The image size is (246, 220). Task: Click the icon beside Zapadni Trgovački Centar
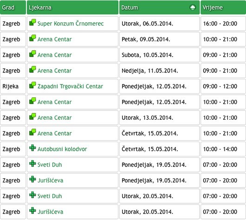pos(32,85)
